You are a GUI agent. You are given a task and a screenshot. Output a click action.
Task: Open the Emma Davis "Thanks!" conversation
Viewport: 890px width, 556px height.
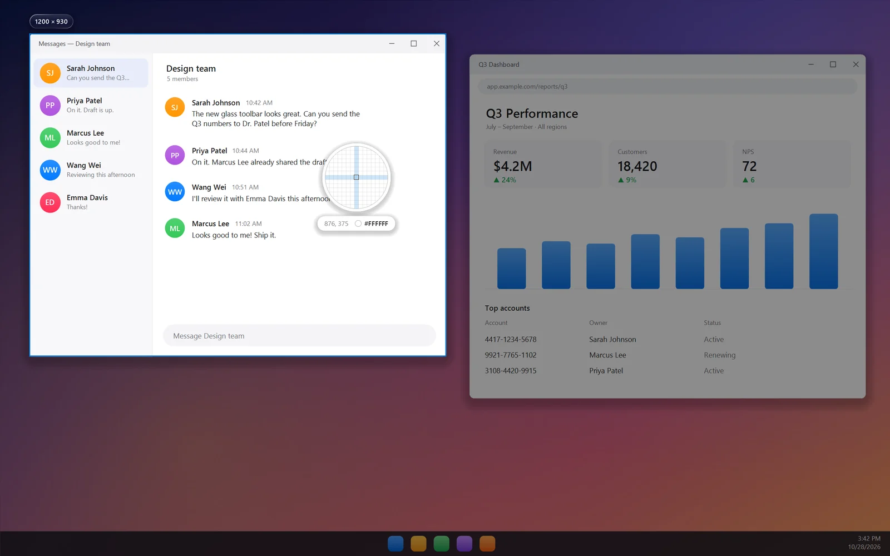click(91, 202)
